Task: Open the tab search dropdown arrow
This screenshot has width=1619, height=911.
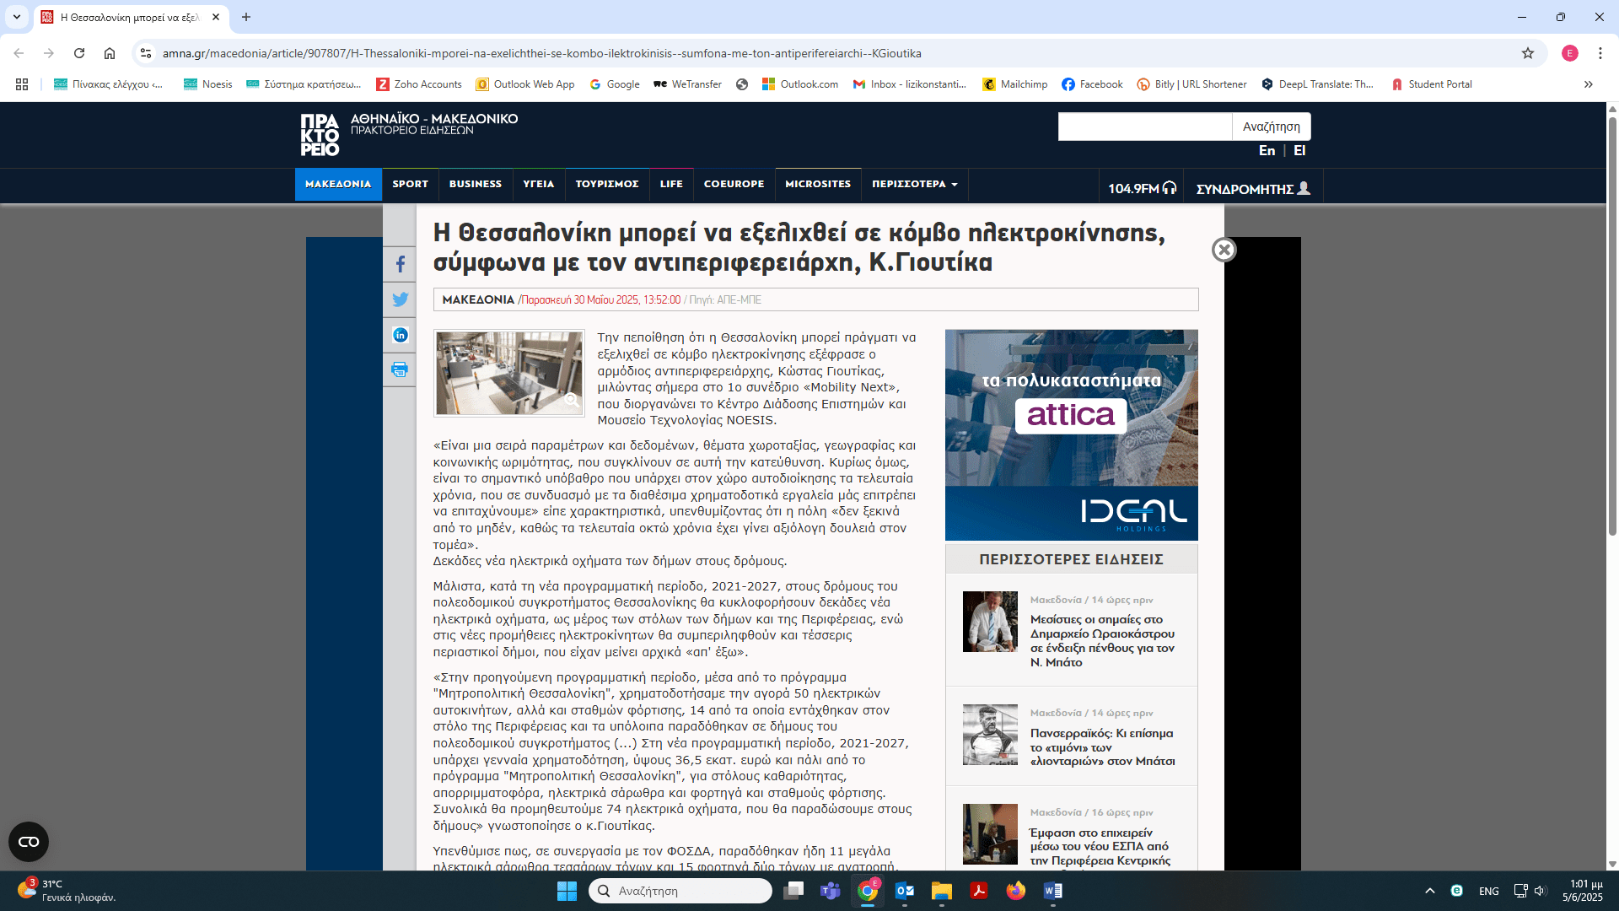Action: click(x=17, y=17)
